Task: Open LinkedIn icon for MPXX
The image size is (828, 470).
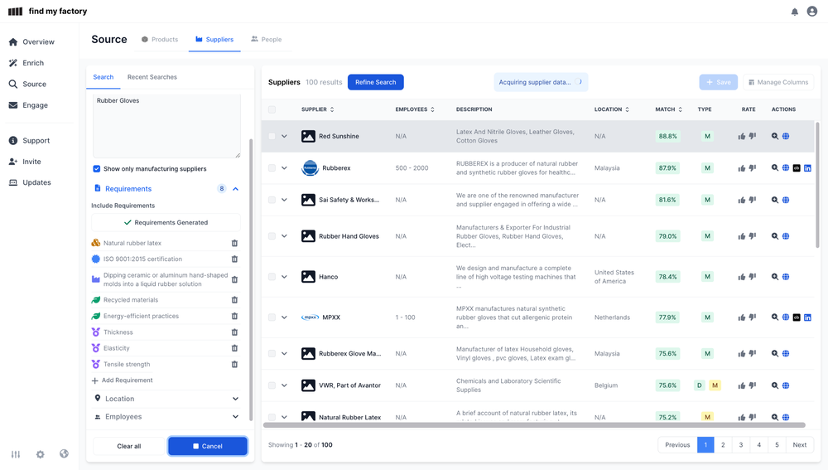Action: 807,317
